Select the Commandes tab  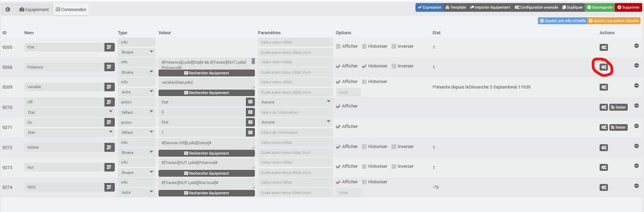pos(71,9)
